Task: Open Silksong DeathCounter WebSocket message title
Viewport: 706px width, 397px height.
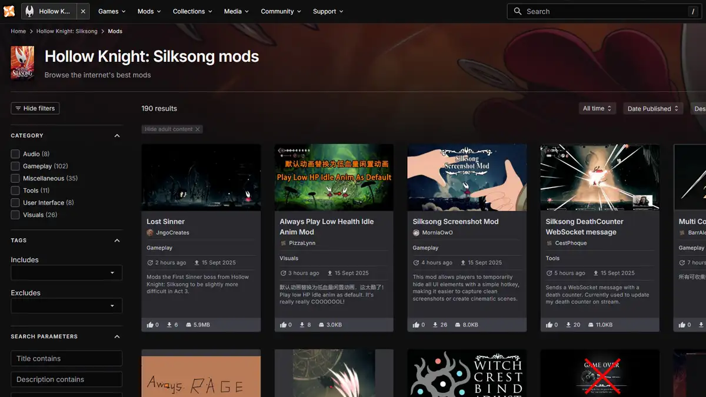Action: coord(584,226)
